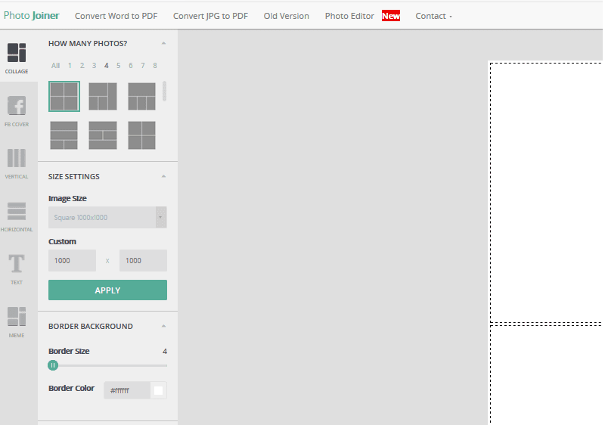Open the Image Size dropdown
This screenshot has width=605, height=425.
[x=107, y=218]
